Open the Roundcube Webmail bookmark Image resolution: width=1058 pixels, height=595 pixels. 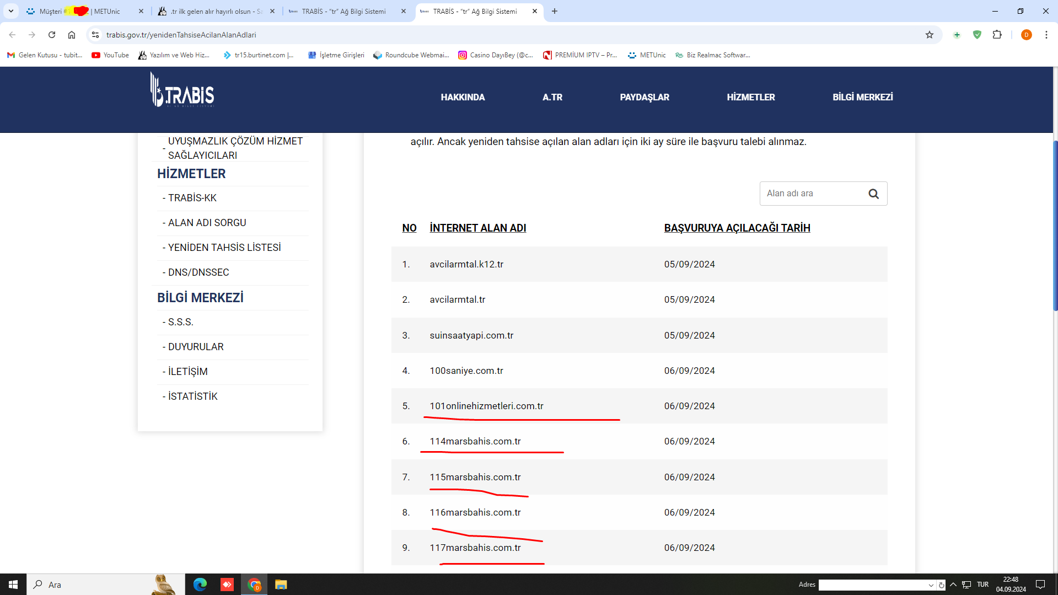tap(411, 55)
